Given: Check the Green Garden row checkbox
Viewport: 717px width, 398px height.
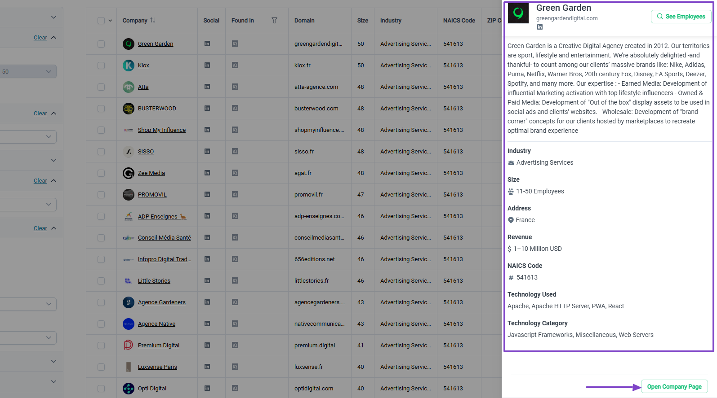Looking at the screenshot, I should click(x=101, y=44).
